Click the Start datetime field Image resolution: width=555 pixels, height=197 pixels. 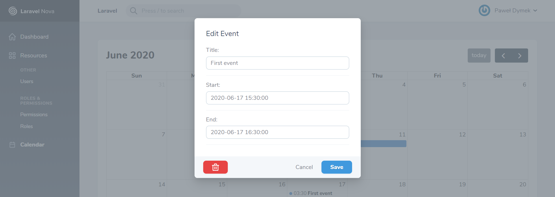click(x=277, y=98)
